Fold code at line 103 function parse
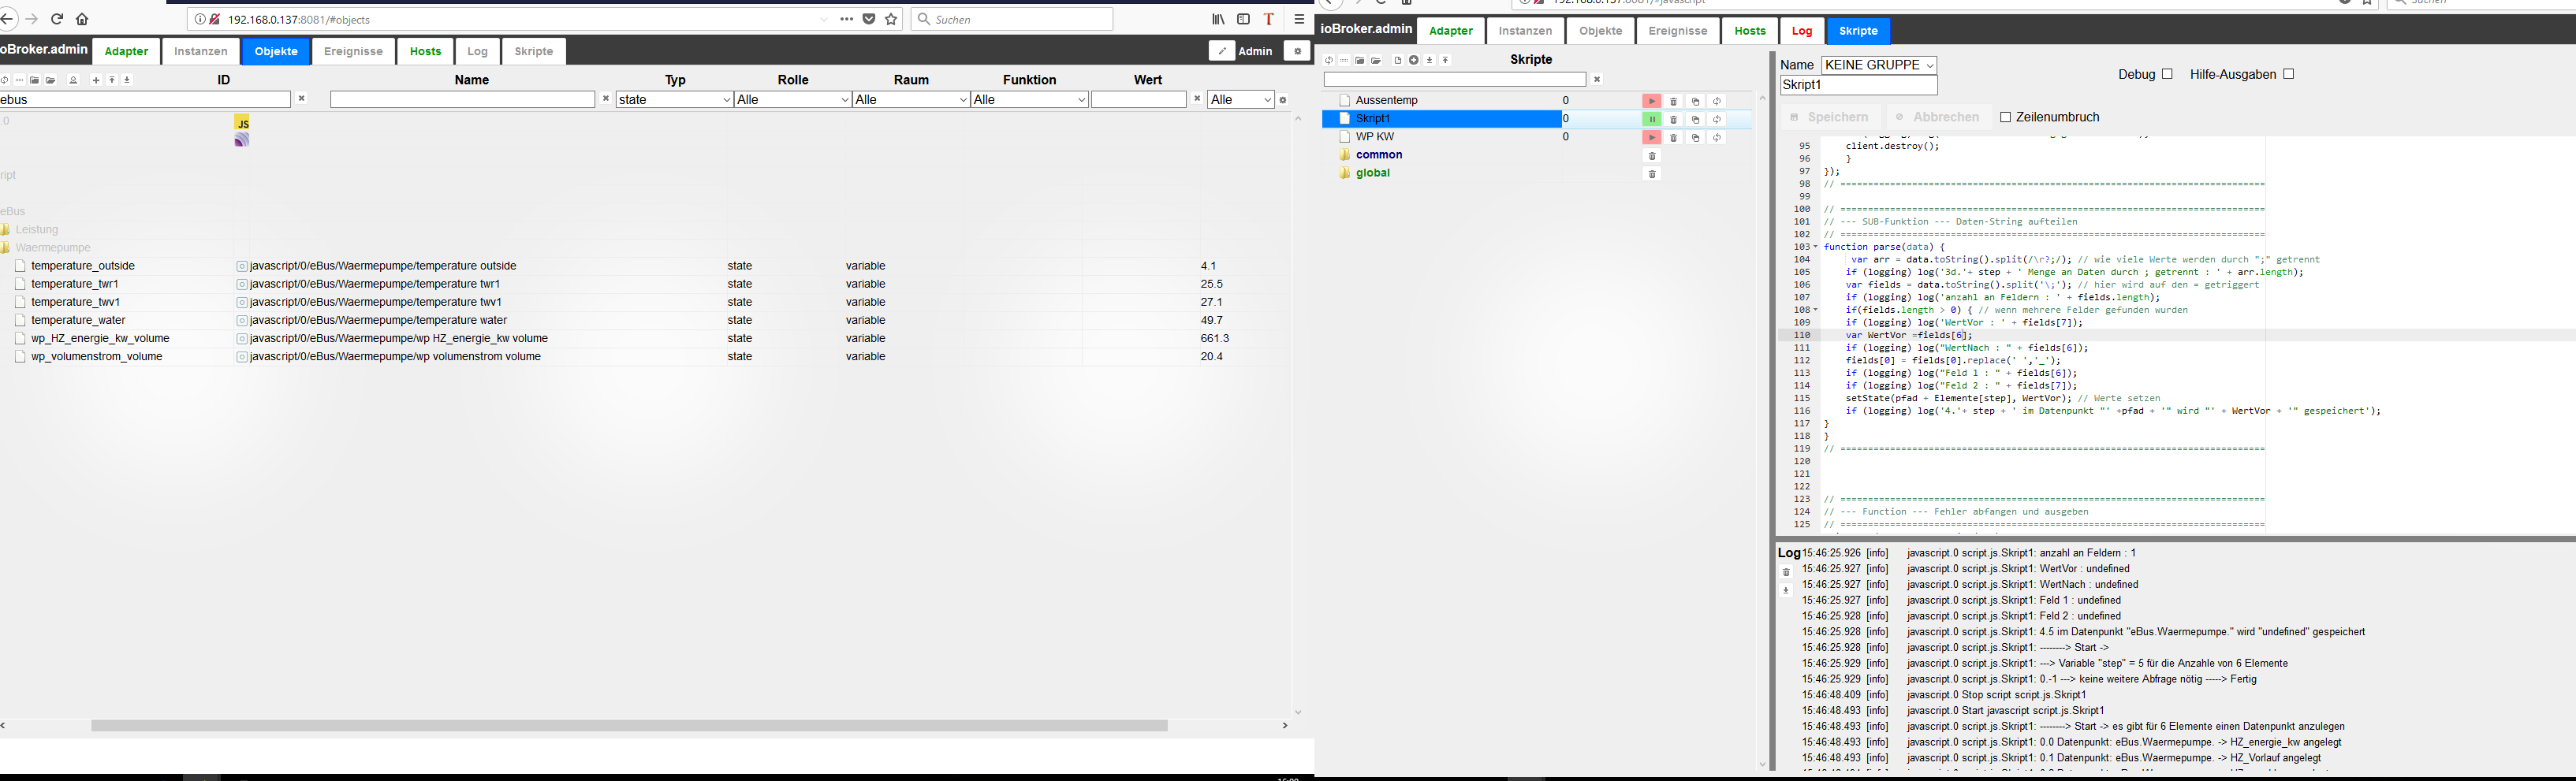 coord(1816,247)
